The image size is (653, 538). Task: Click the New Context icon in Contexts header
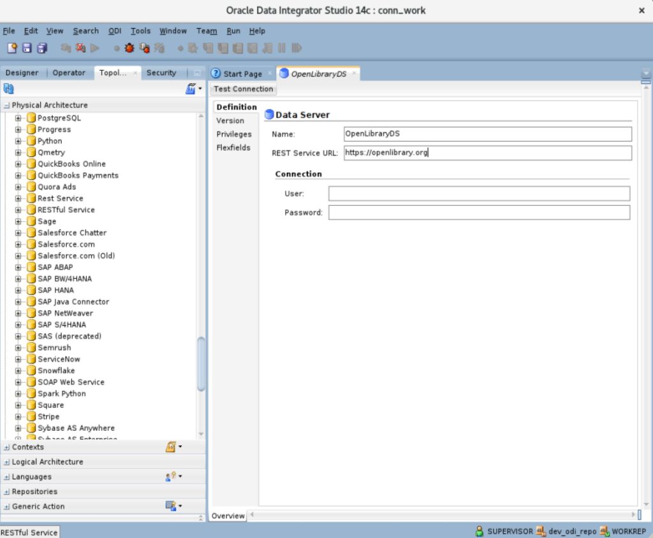[171, 447]
